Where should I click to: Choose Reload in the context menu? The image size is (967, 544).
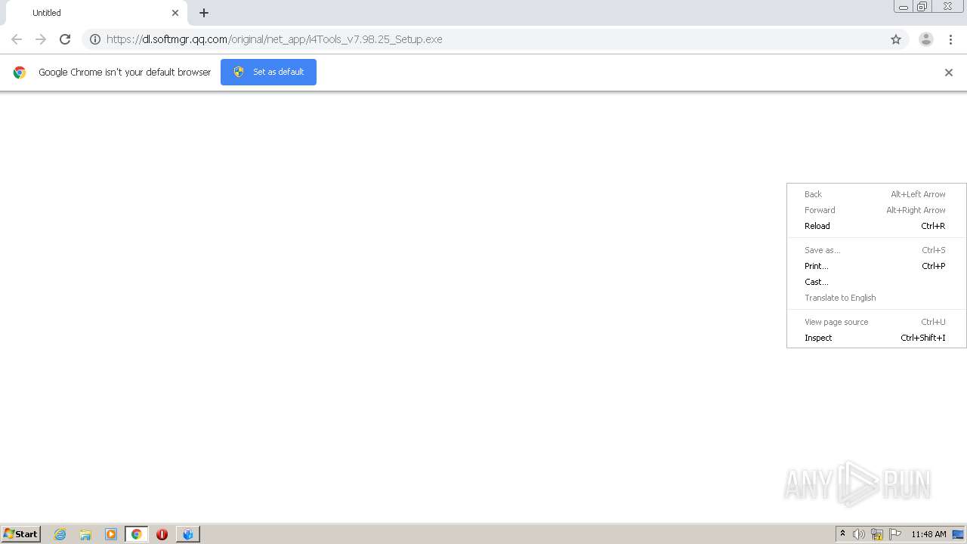876,226
